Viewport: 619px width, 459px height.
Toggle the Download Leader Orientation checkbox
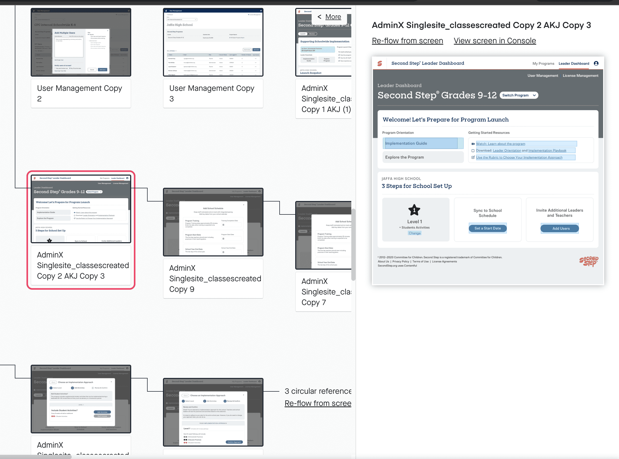point(473,151)
